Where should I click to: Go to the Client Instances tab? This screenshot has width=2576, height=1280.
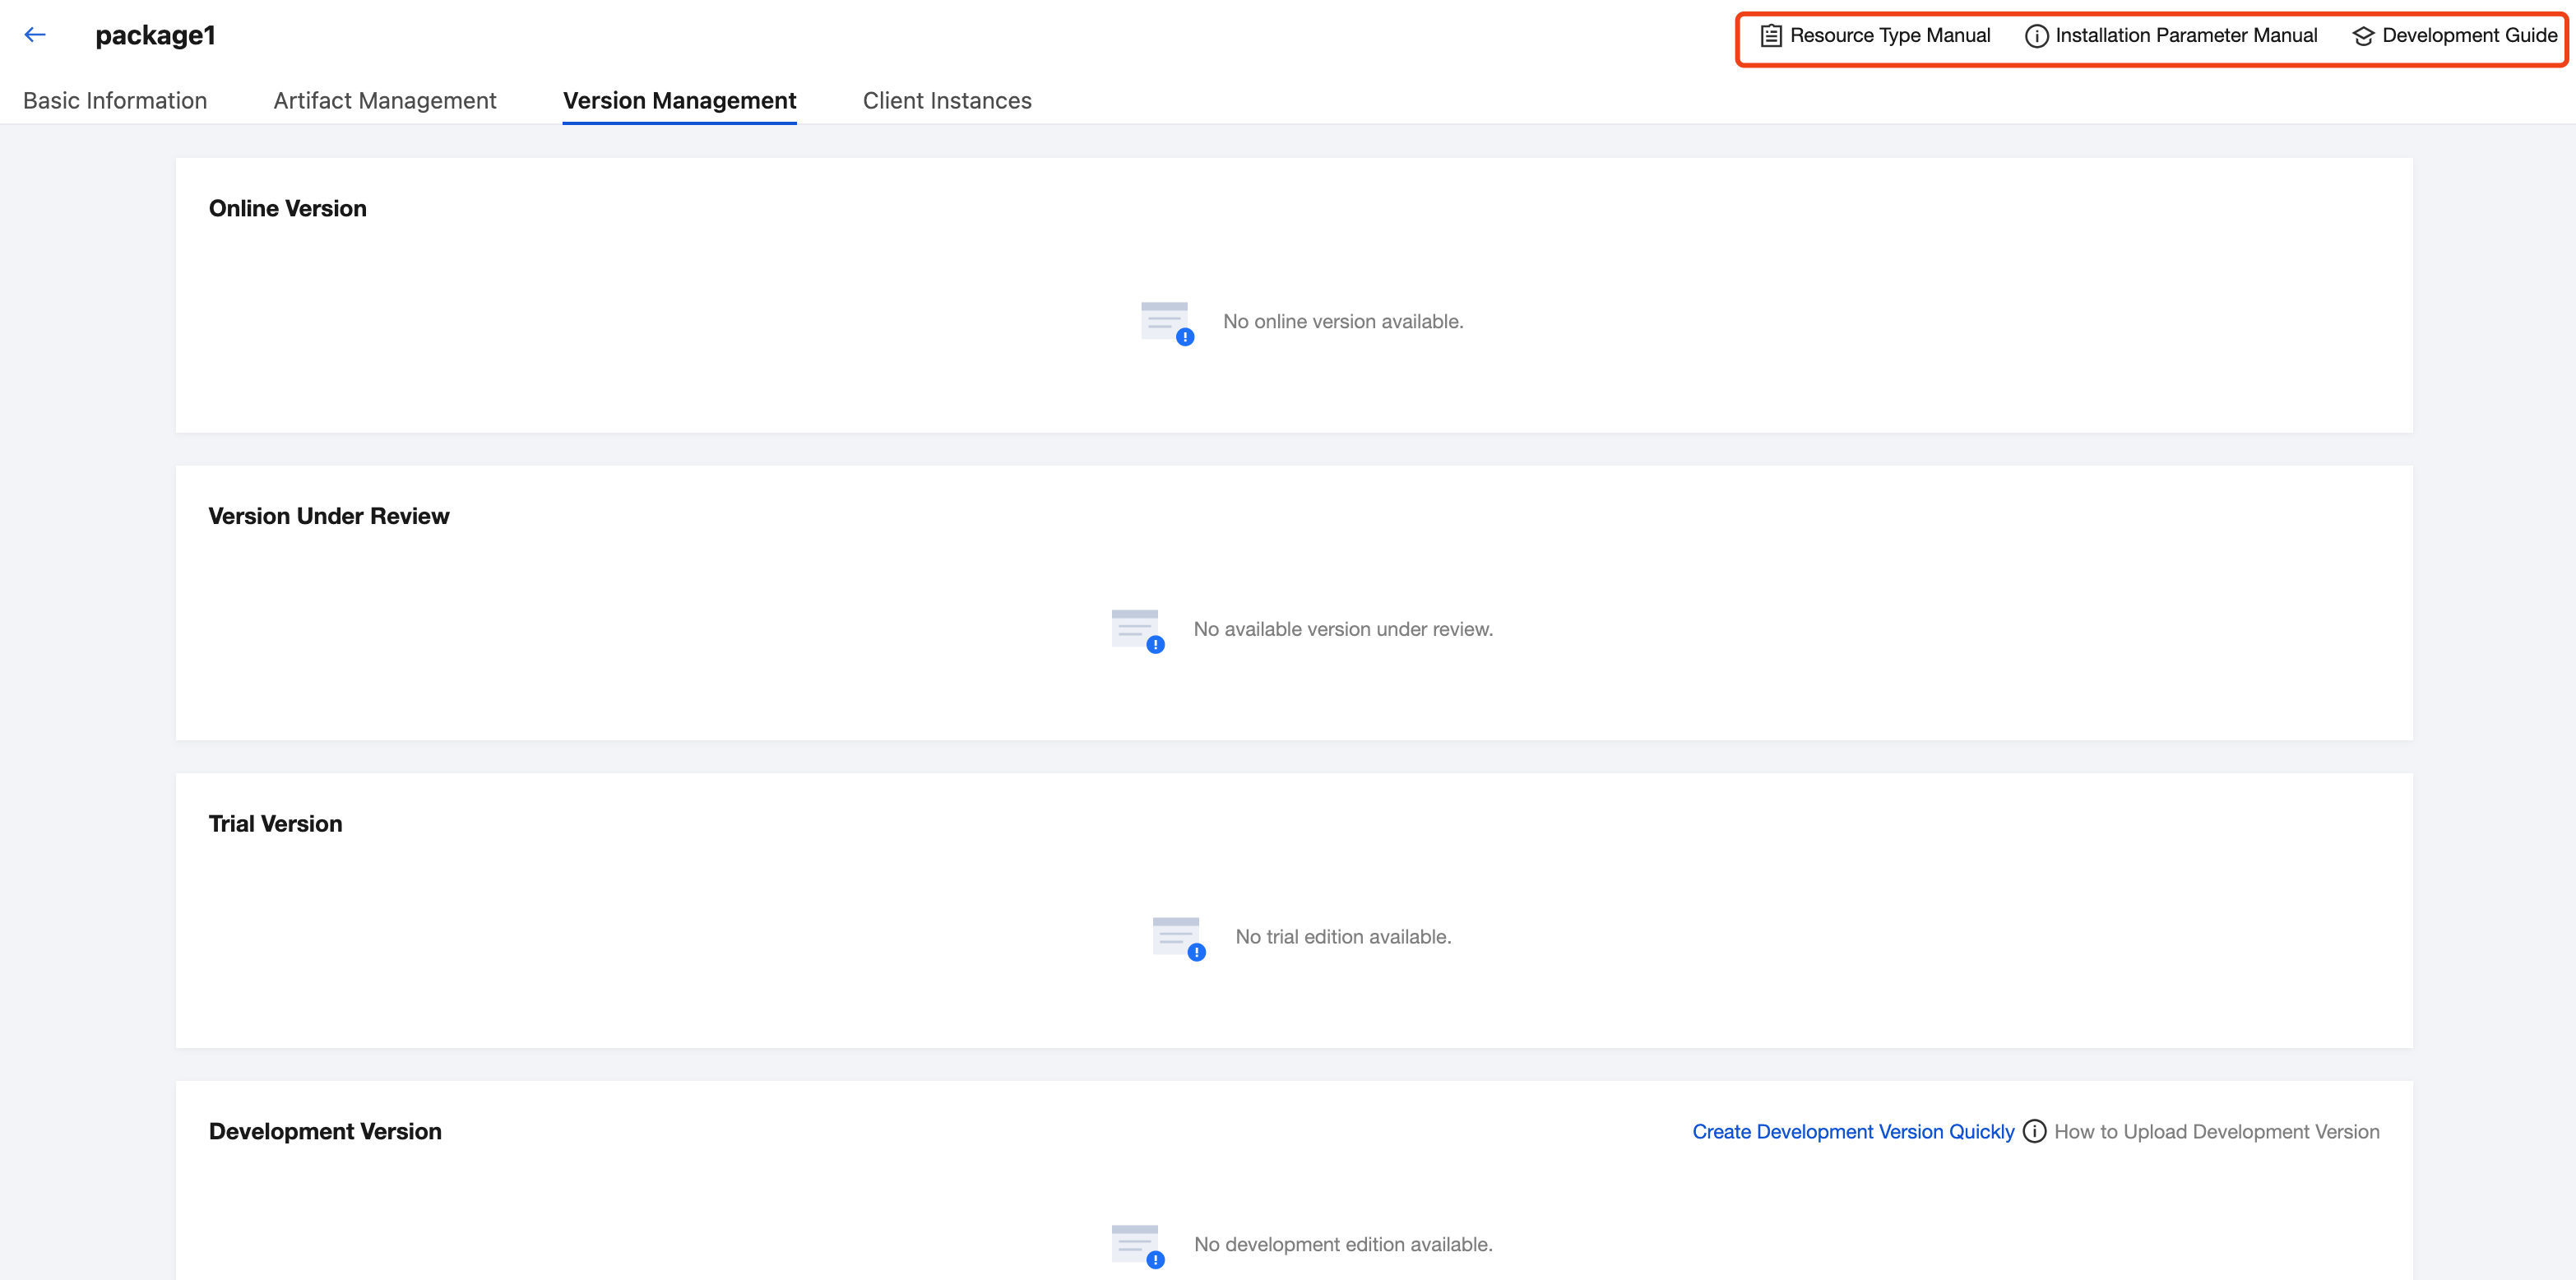tap(947, 101)
